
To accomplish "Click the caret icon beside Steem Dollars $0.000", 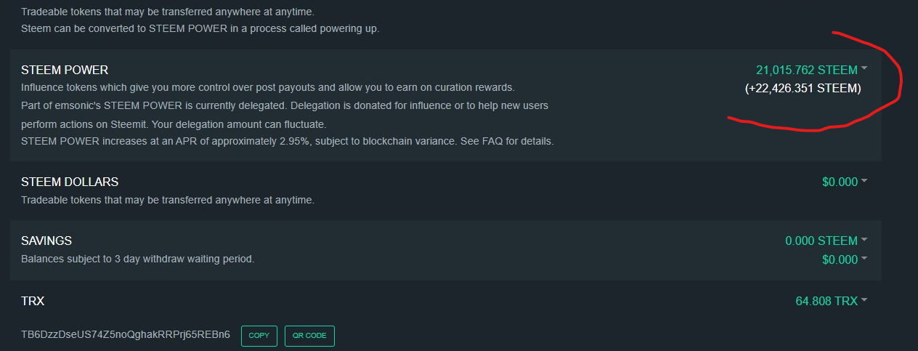I will (x=864, y=181).
